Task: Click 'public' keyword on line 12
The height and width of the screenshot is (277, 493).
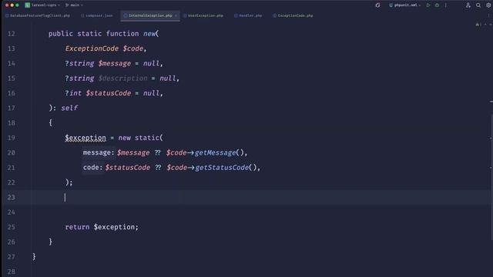Action: (x=61, y=34)
